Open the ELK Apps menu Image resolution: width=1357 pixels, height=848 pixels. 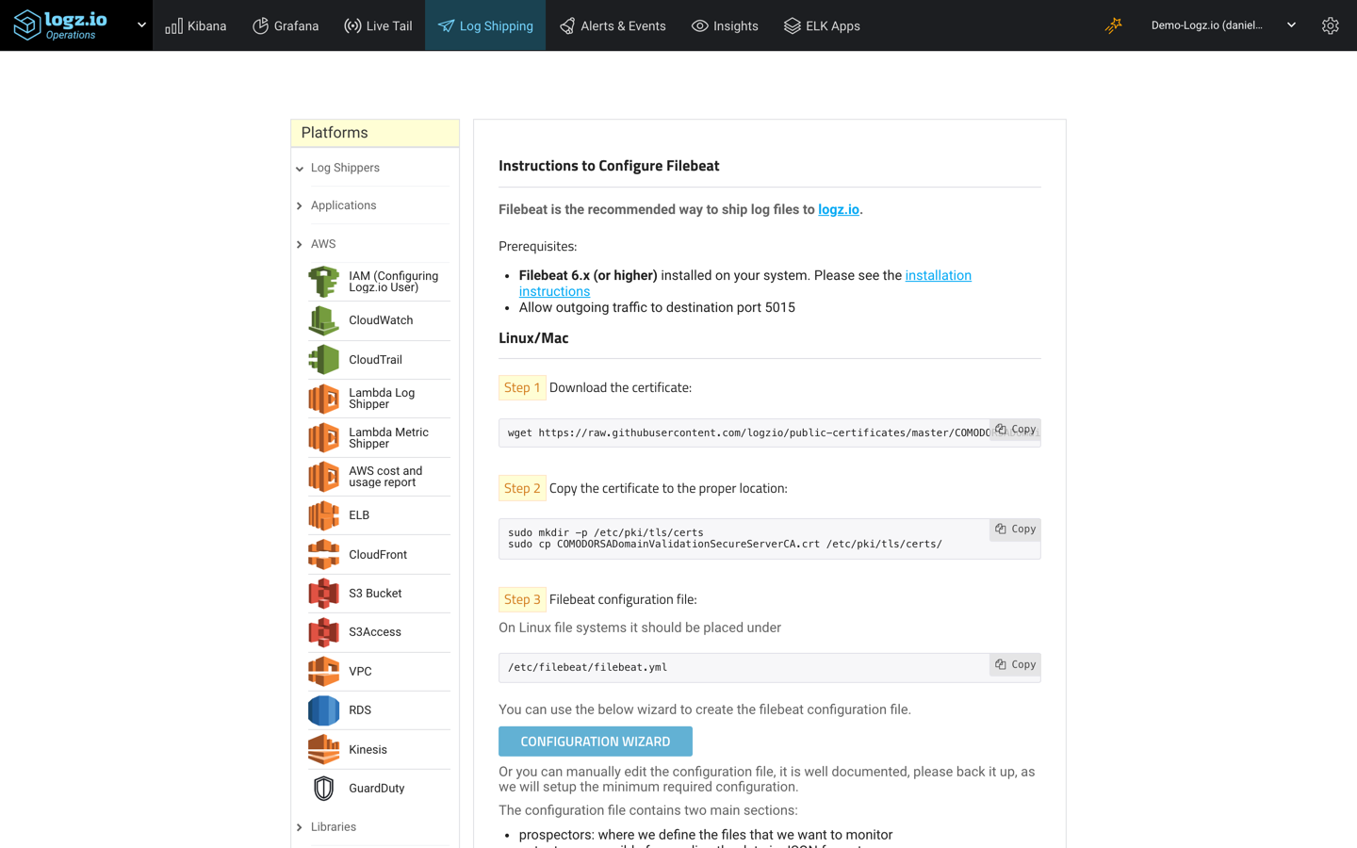822,25
